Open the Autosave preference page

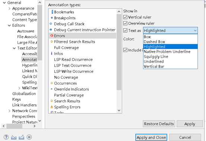point(26,31)
